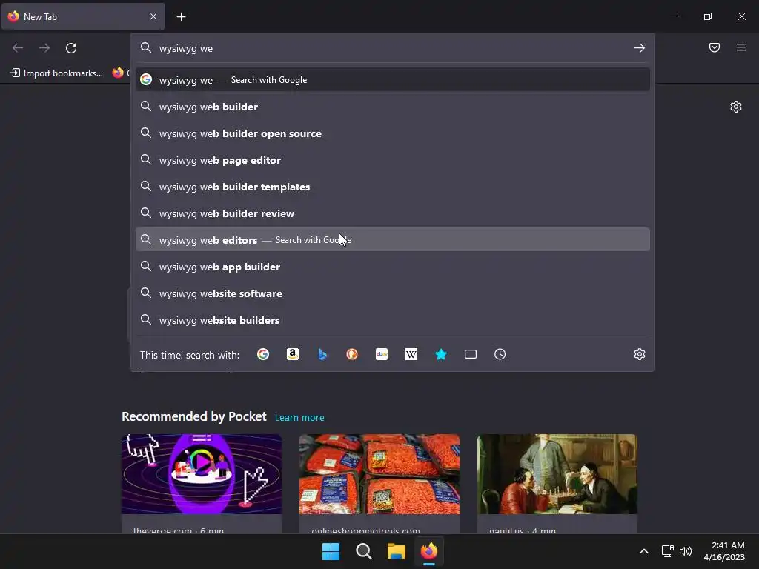Open the Windows Start menu

[x=331, y=551]
